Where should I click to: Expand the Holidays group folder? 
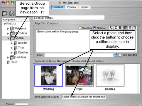point(8,58)
